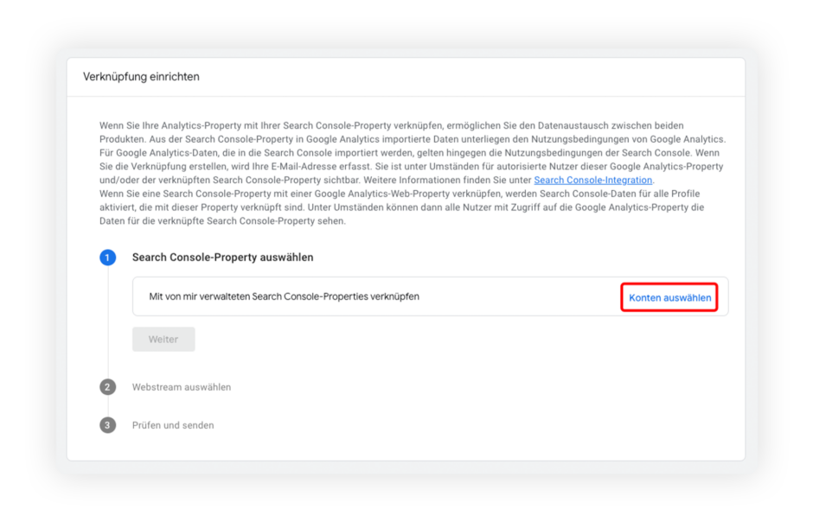This screenshot has height=528, width=813.
Task: Select the row text Mit von mir verwalteten Search Console-Properties
Action: coord(285,296)
